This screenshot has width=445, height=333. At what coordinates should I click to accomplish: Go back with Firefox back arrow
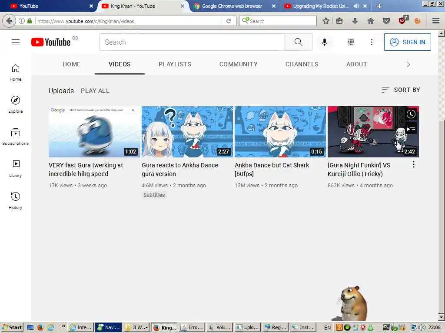9,21
